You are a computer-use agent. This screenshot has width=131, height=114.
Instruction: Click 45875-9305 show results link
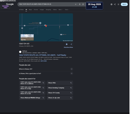[x=43, y=61]
